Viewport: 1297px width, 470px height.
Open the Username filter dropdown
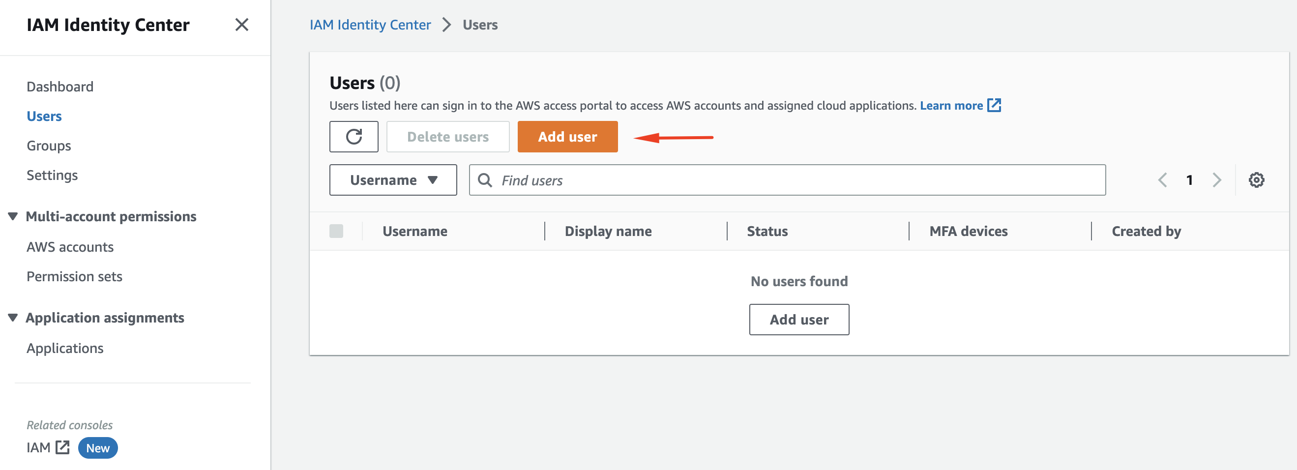pyautogui.click(x=393, y=179)
